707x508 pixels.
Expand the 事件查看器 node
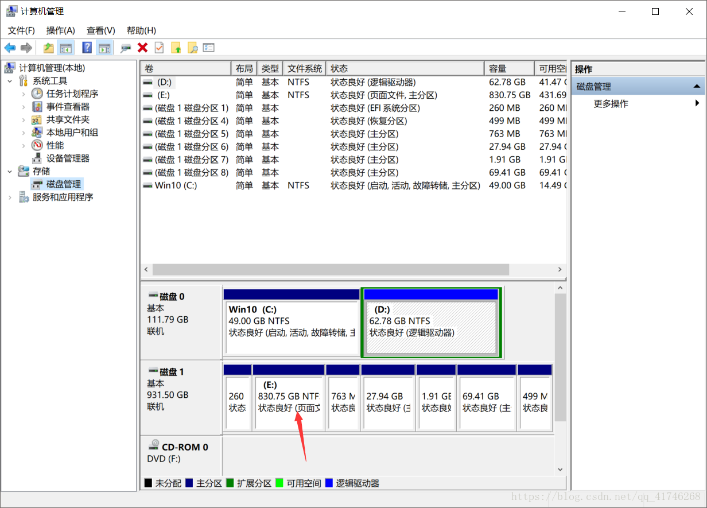(x=24, y=107)
